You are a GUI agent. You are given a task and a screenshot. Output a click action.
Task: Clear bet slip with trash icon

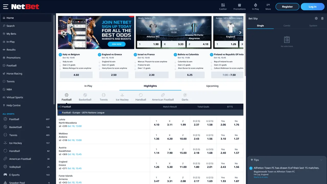[322, 18]
